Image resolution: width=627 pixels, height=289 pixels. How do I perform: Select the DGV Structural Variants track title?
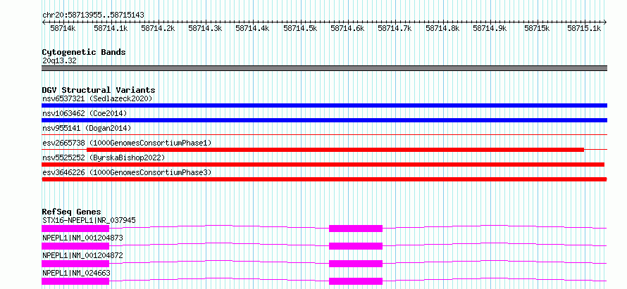point(99,90)
